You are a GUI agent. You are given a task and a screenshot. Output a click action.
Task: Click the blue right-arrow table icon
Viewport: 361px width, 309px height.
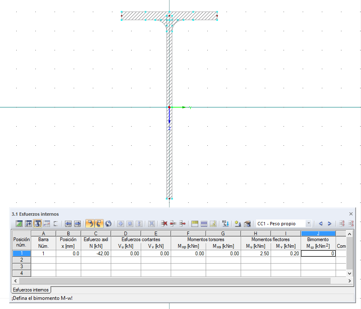[77, 224]
